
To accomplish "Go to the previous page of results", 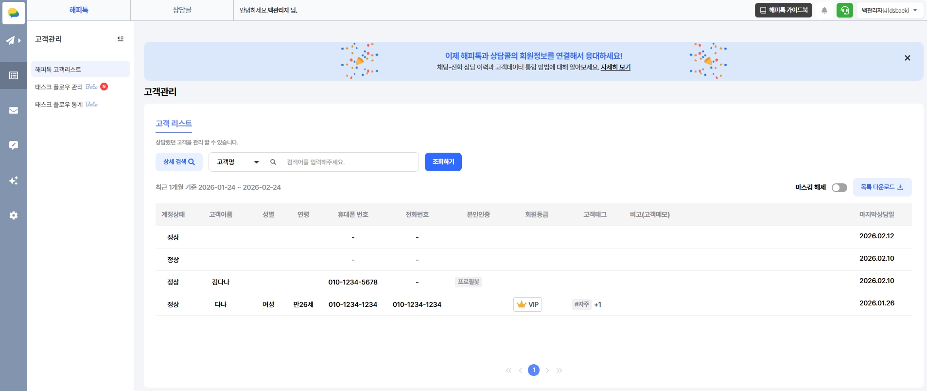I will [x=520, y=371].
